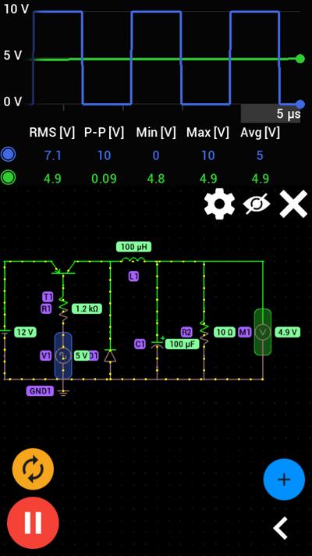Select the blue channel indicator circle
The width and height of the screenshot is (312, 556).
[8, 155]
